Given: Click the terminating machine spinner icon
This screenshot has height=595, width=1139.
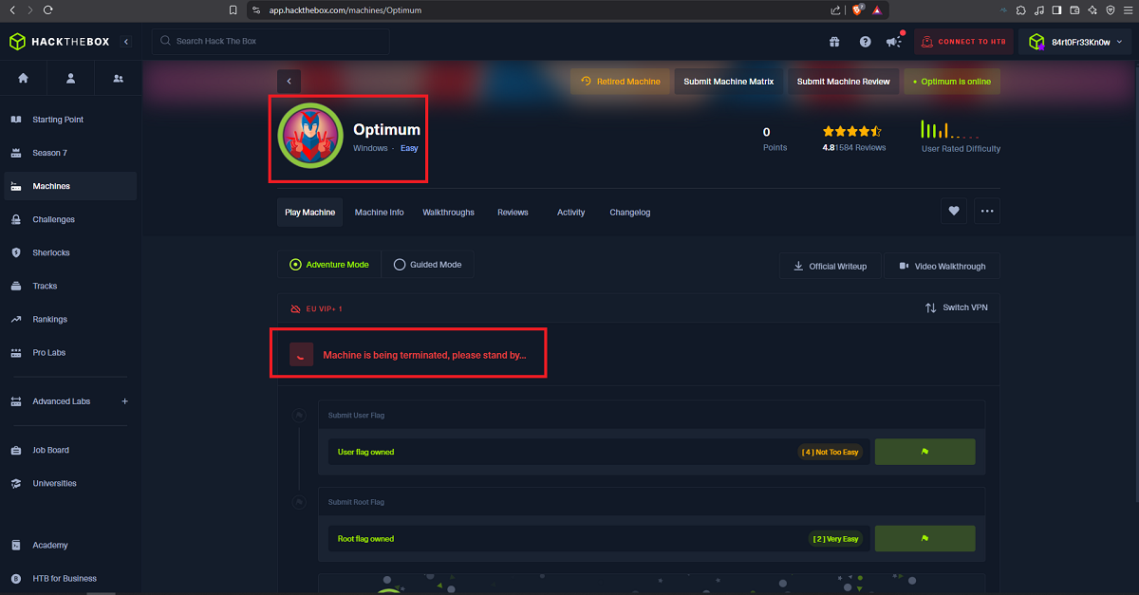Looking at the screenshot, I should 301,354.
